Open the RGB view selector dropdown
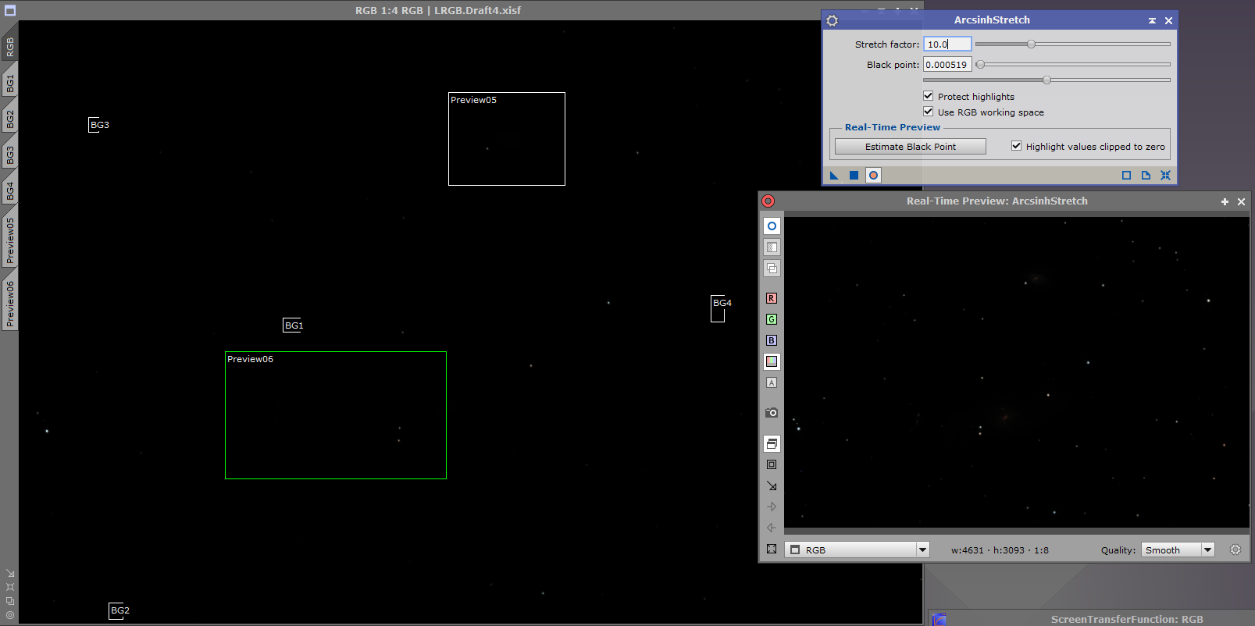 click(x=922, y=550)
